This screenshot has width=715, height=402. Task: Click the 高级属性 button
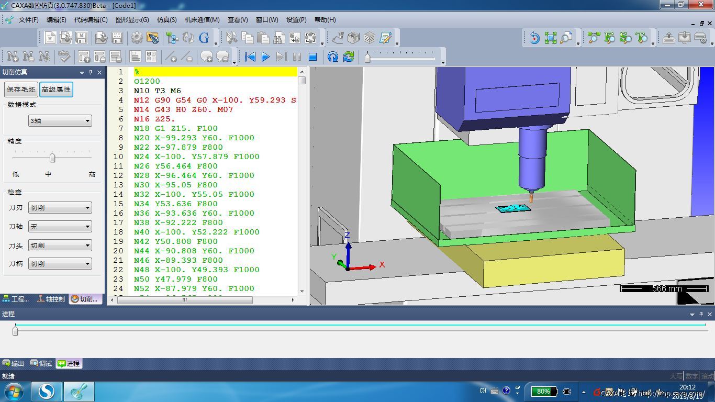coord(56,90)
